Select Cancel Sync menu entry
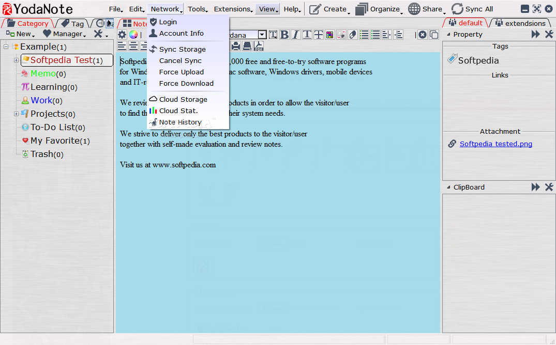Image resolution: width=556 pixels, height=345 pixels. (188, 60)
